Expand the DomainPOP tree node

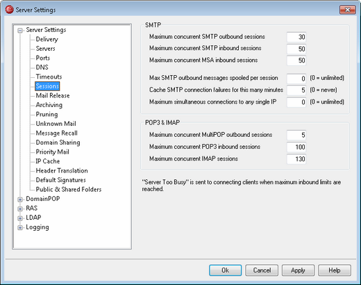coord(20,199)
